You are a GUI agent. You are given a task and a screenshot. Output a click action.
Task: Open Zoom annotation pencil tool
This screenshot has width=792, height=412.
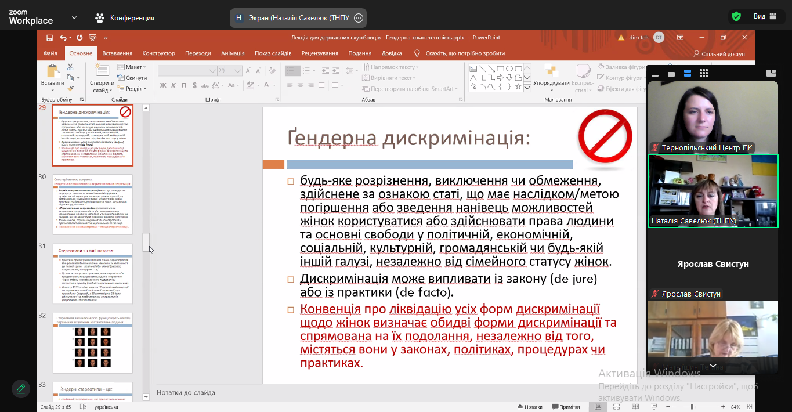[x=21, y=388]
